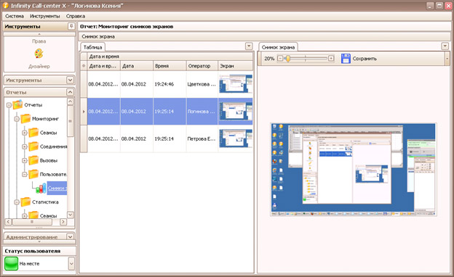Collapse the Отчеты sidebar section
This screenshot has height=277, width=454.
[x=70, y=92]
